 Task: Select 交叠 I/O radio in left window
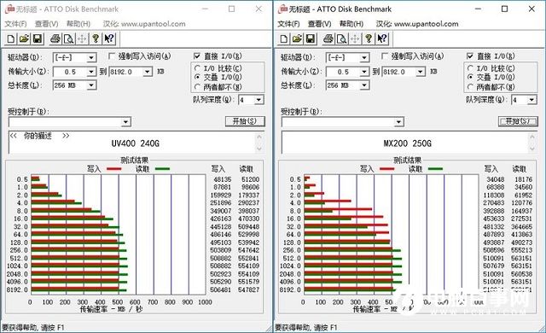click(198, 77)
